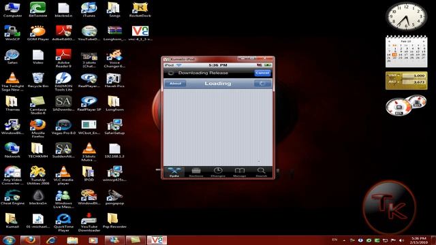Image resolution: width=436 pixels, height=245 pixels.
Task: Click the calendar gadget
Action: [x=406, y=51]
